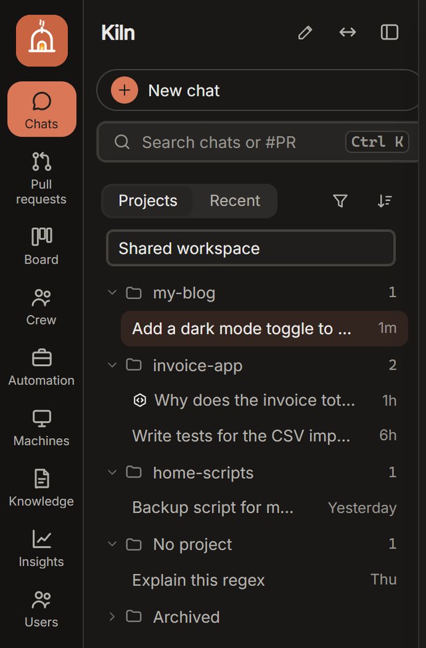This screenshot has height=648, width=426.
Task: Click the 1m timestamp on dark mode chat
Action: (387, 328)
